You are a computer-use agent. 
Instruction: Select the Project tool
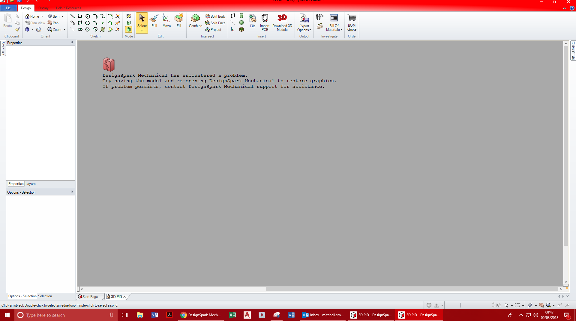pos(214,29)
